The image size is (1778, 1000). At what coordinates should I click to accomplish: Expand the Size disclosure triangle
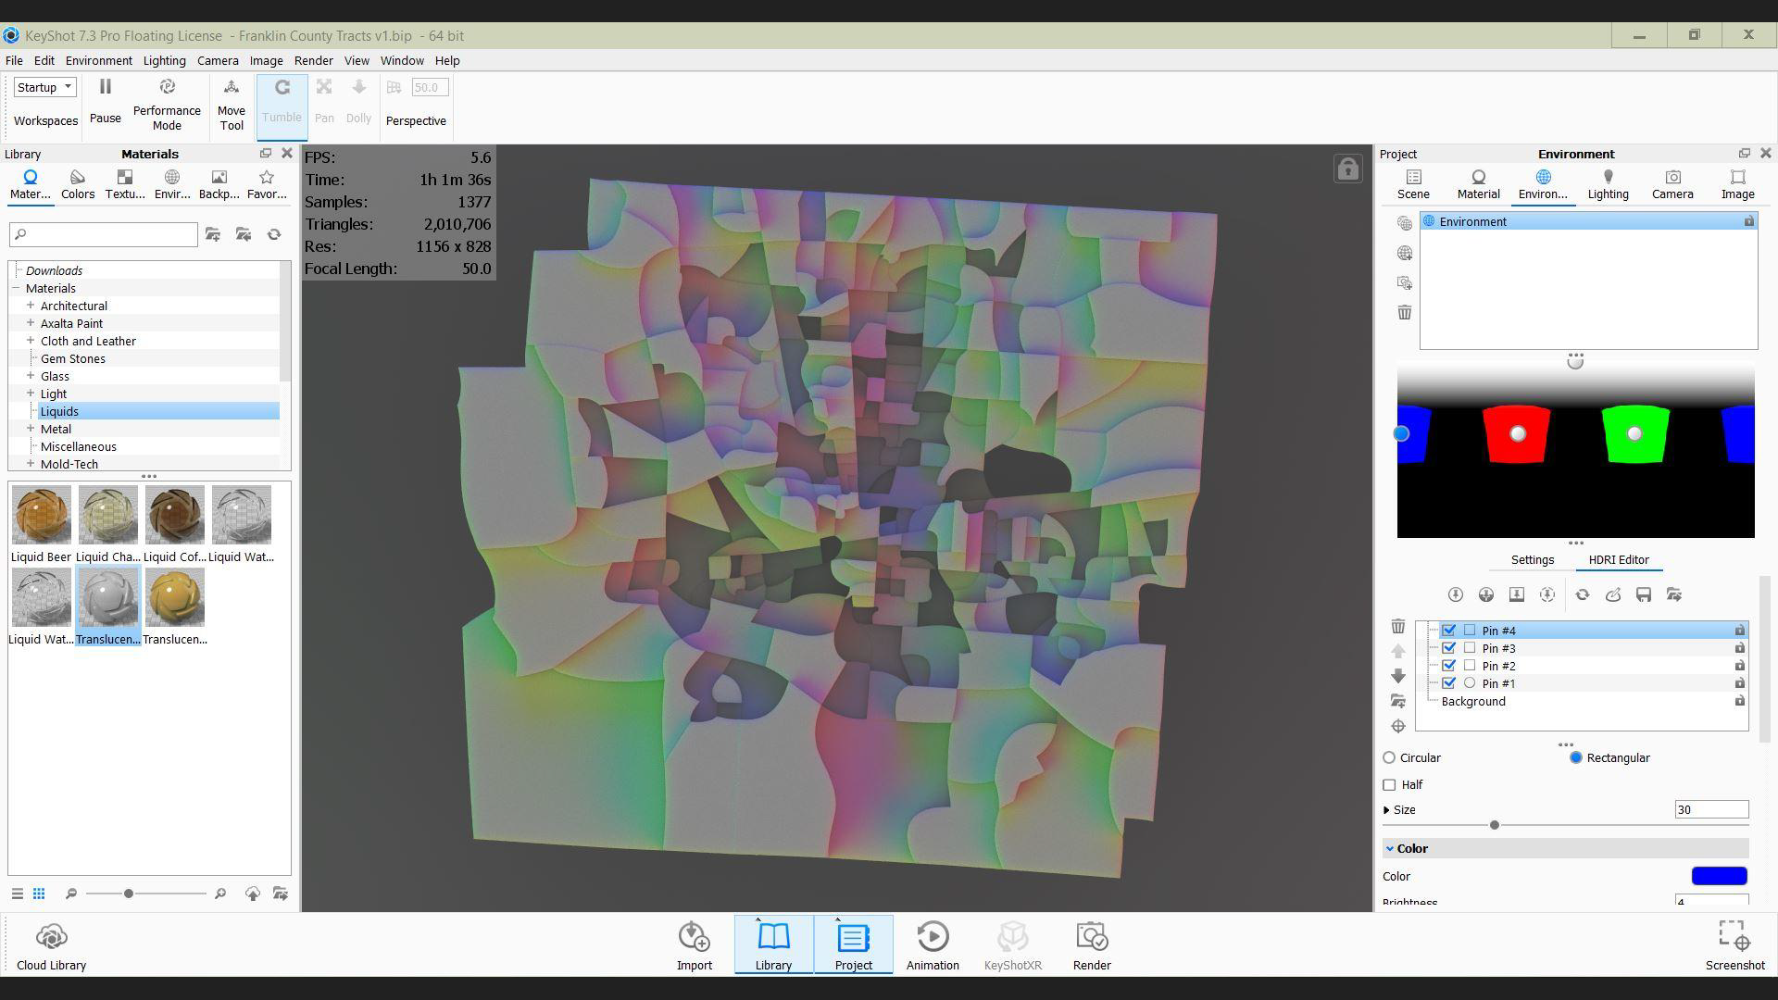1386,810
